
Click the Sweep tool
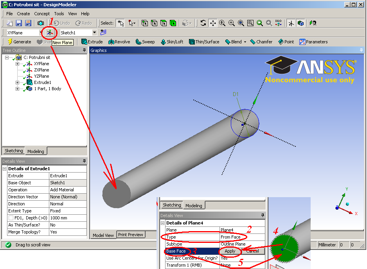(145, 42)
